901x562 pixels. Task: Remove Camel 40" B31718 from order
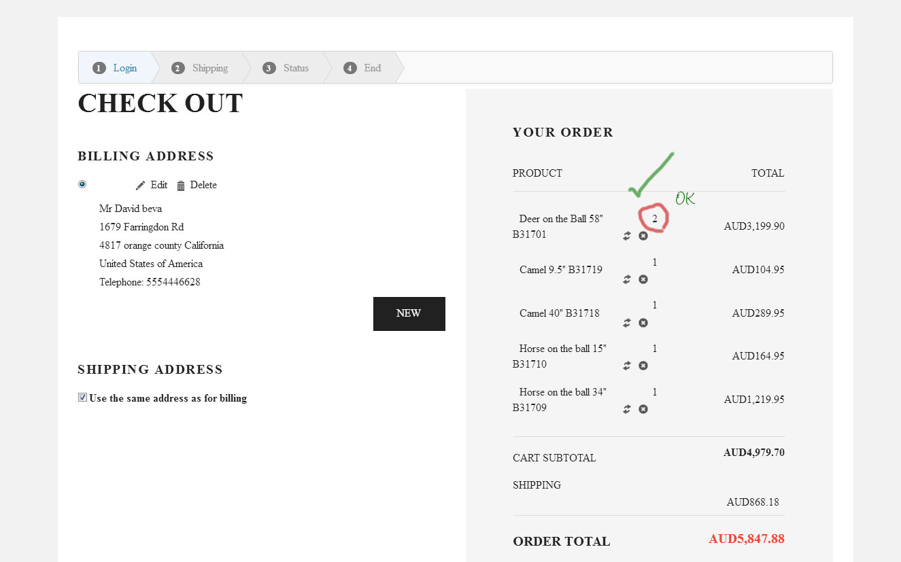643,323
